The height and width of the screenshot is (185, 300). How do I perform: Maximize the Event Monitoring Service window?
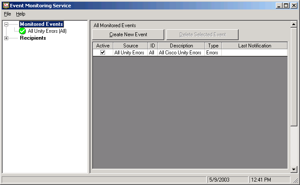[286, 6]
